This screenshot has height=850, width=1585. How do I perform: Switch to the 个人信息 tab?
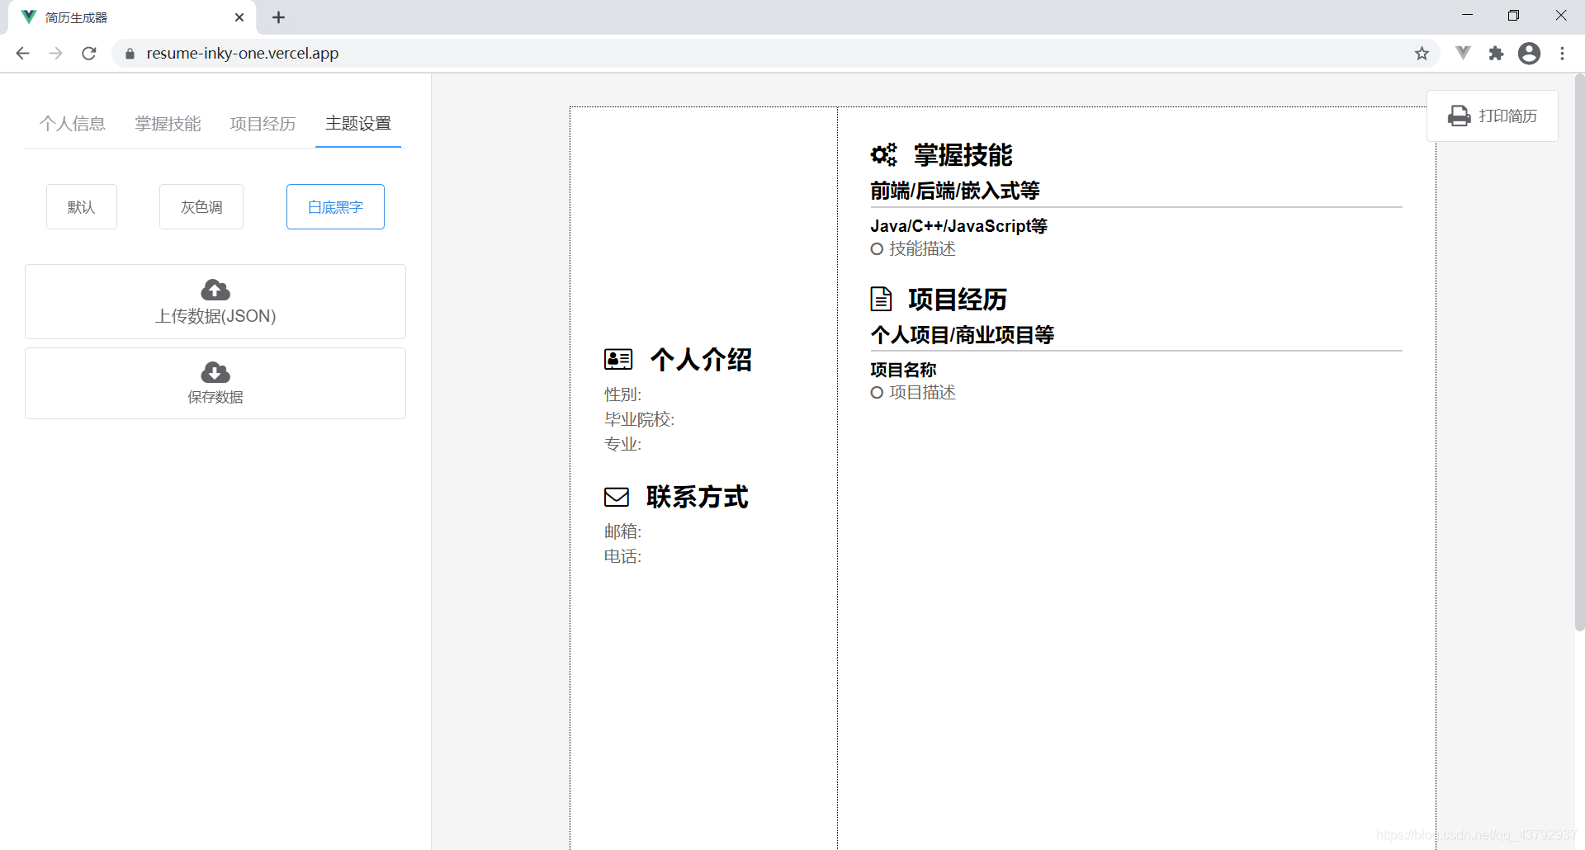pos(73,124)
